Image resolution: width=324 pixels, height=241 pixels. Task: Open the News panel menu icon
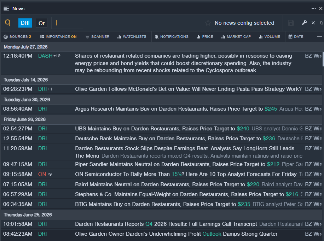coord(6,8)
